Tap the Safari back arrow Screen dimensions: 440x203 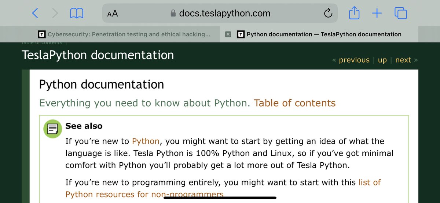point(35,14)
